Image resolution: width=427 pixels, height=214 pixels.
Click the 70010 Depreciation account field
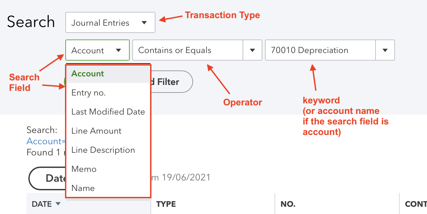[320, 50]
